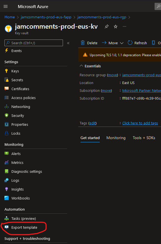Click the Certificates icon
Viewport: 161px width, 244px height.
click(x=7, y=89)
